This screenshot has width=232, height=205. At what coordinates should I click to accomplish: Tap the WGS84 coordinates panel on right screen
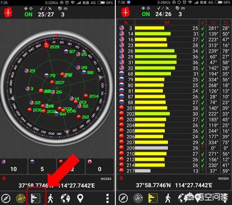point(174,182)
